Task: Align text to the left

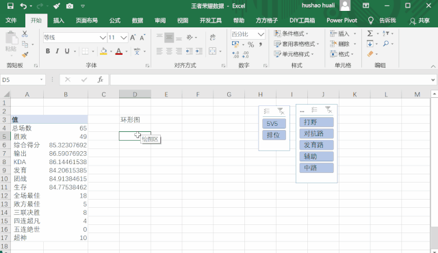Action: [x=159, y=51]
